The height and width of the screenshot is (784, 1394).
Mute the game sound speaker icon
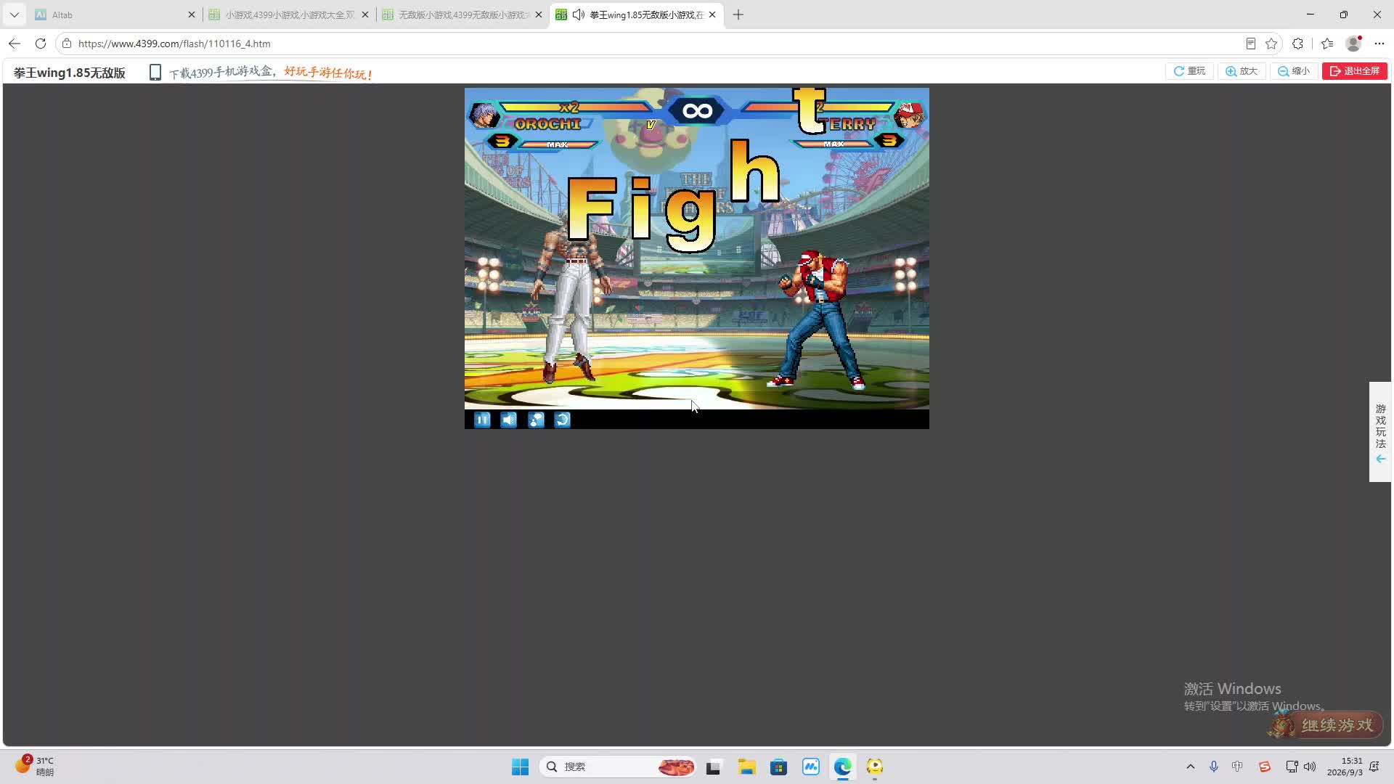click(x=509, y=420)
